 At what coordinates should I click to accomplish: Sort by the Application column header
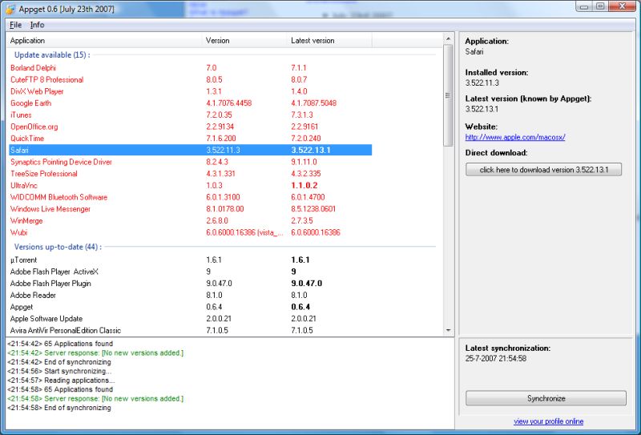(104, 41)
